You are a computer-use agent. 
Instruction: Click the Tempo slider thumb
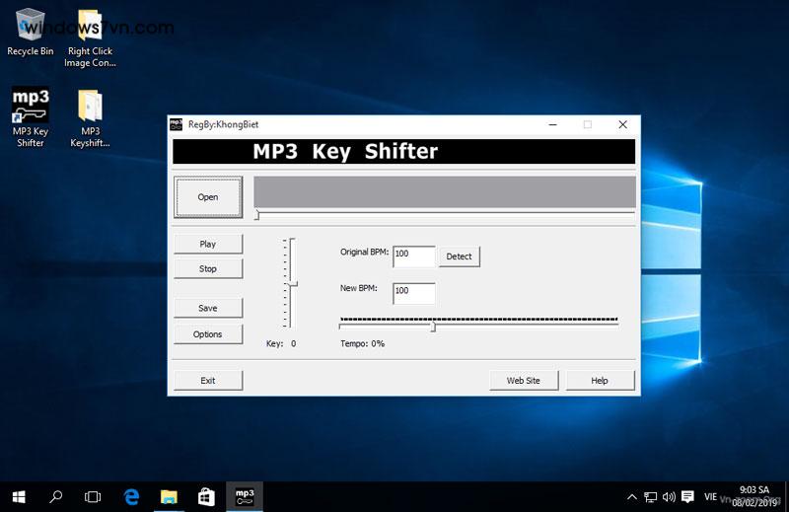pyautogui.click(x=433, y=327)
